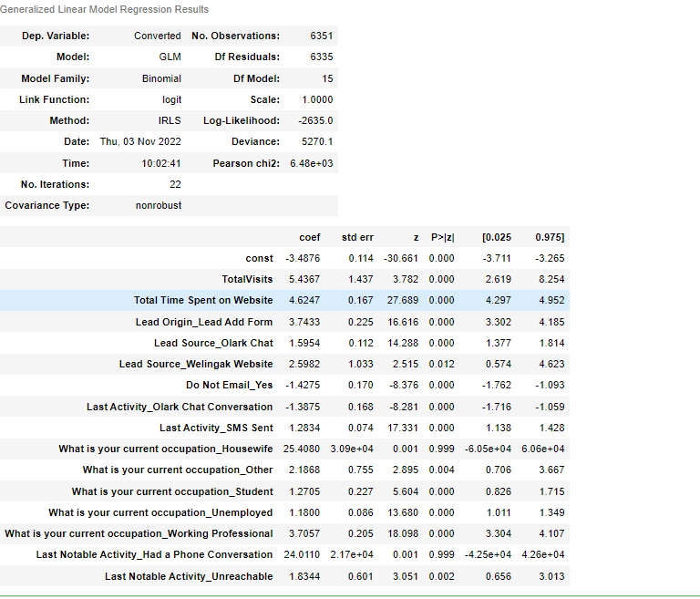Select the p-value 0.002

coord(441,577)
